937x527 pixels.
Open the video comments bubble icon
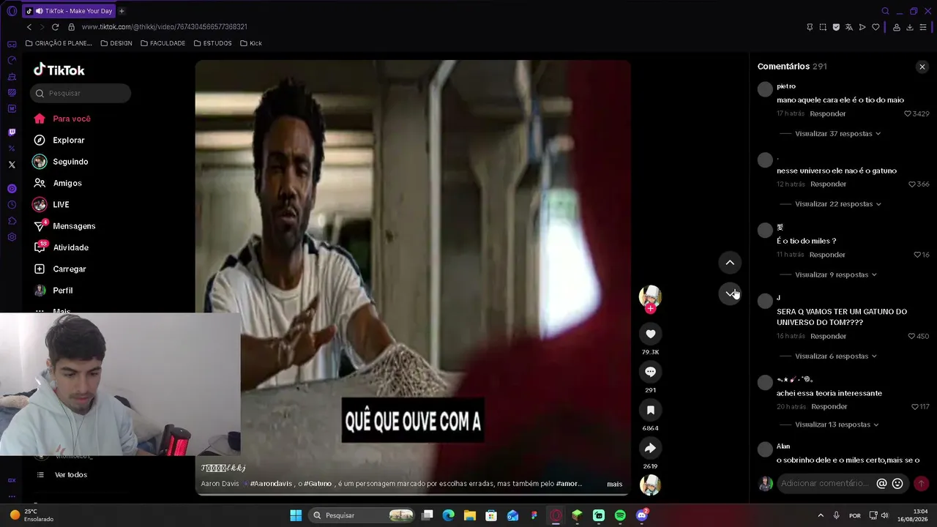650,372
